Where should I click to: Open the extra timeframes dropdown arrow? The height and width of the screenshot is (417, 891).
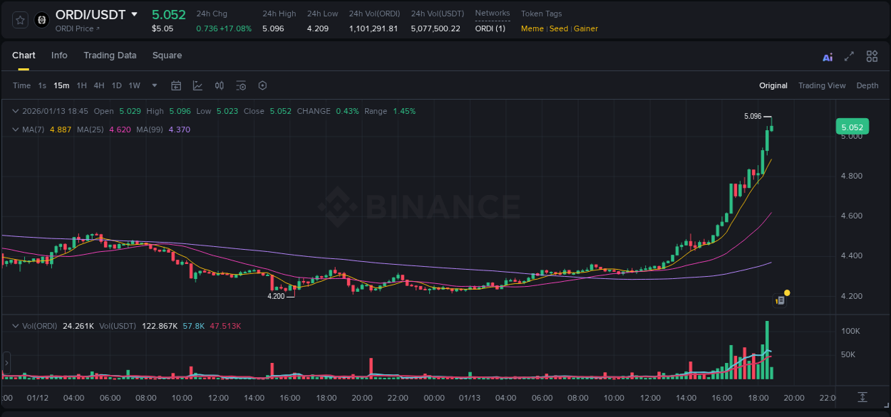coord(153,85)
